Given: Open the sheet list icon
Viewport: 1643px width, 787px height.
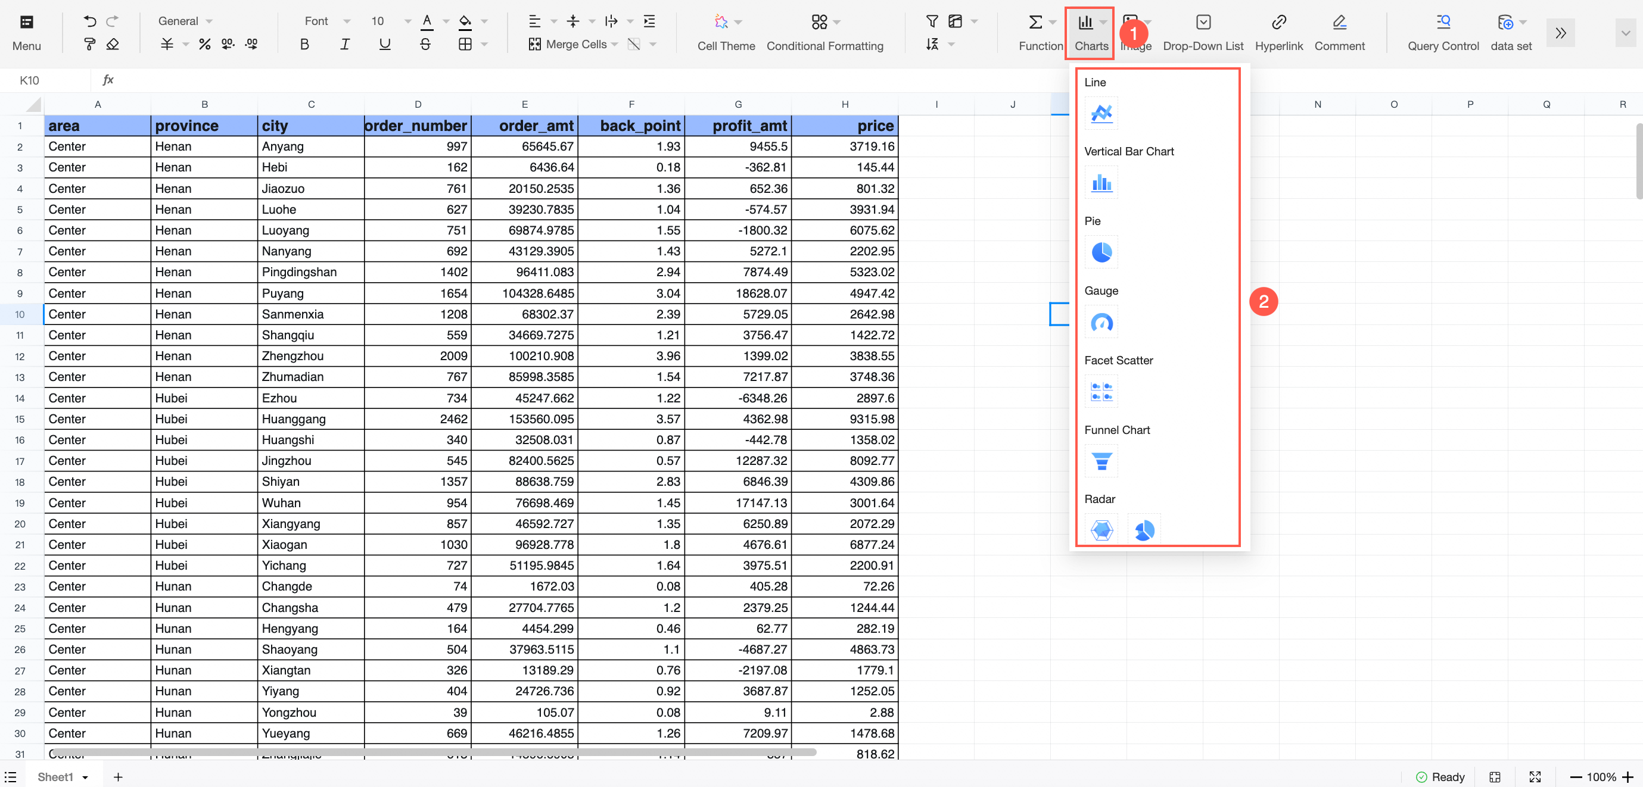Looking at the screenshot, I should tap(11, 777).
